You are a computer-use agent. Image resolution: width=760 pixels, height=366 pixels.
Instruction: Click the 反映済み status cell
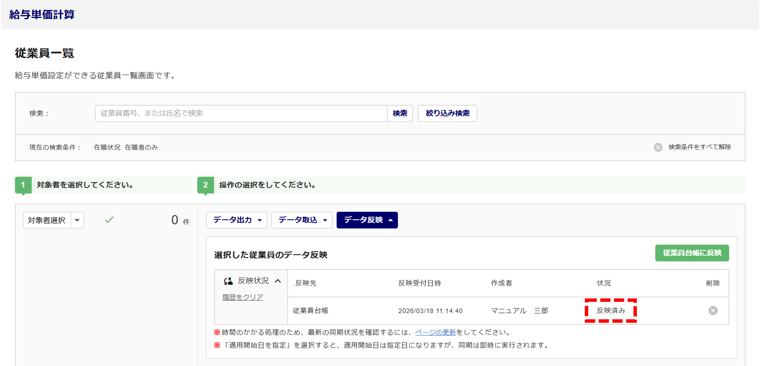pyautogui.click(x=610, y=311)
